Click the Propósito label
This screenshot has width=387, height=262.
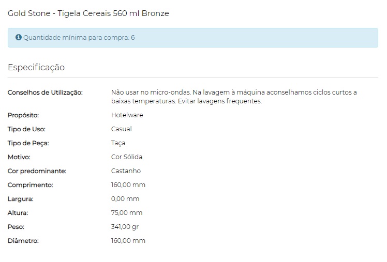coord(23,115)
